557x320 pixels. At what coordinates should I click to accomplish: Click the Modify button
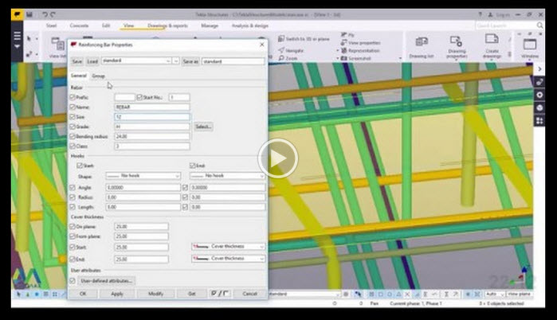coord(155,294)
